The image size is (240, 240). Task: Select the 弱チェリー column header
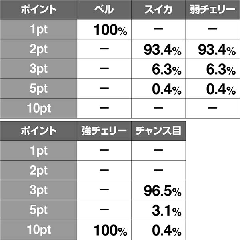tap(213, 10)
